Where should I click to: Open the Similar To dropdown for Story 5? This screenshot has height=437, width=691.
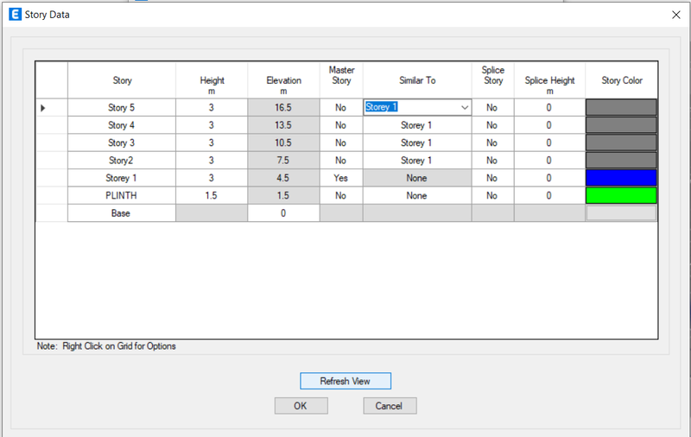point(465,107)
